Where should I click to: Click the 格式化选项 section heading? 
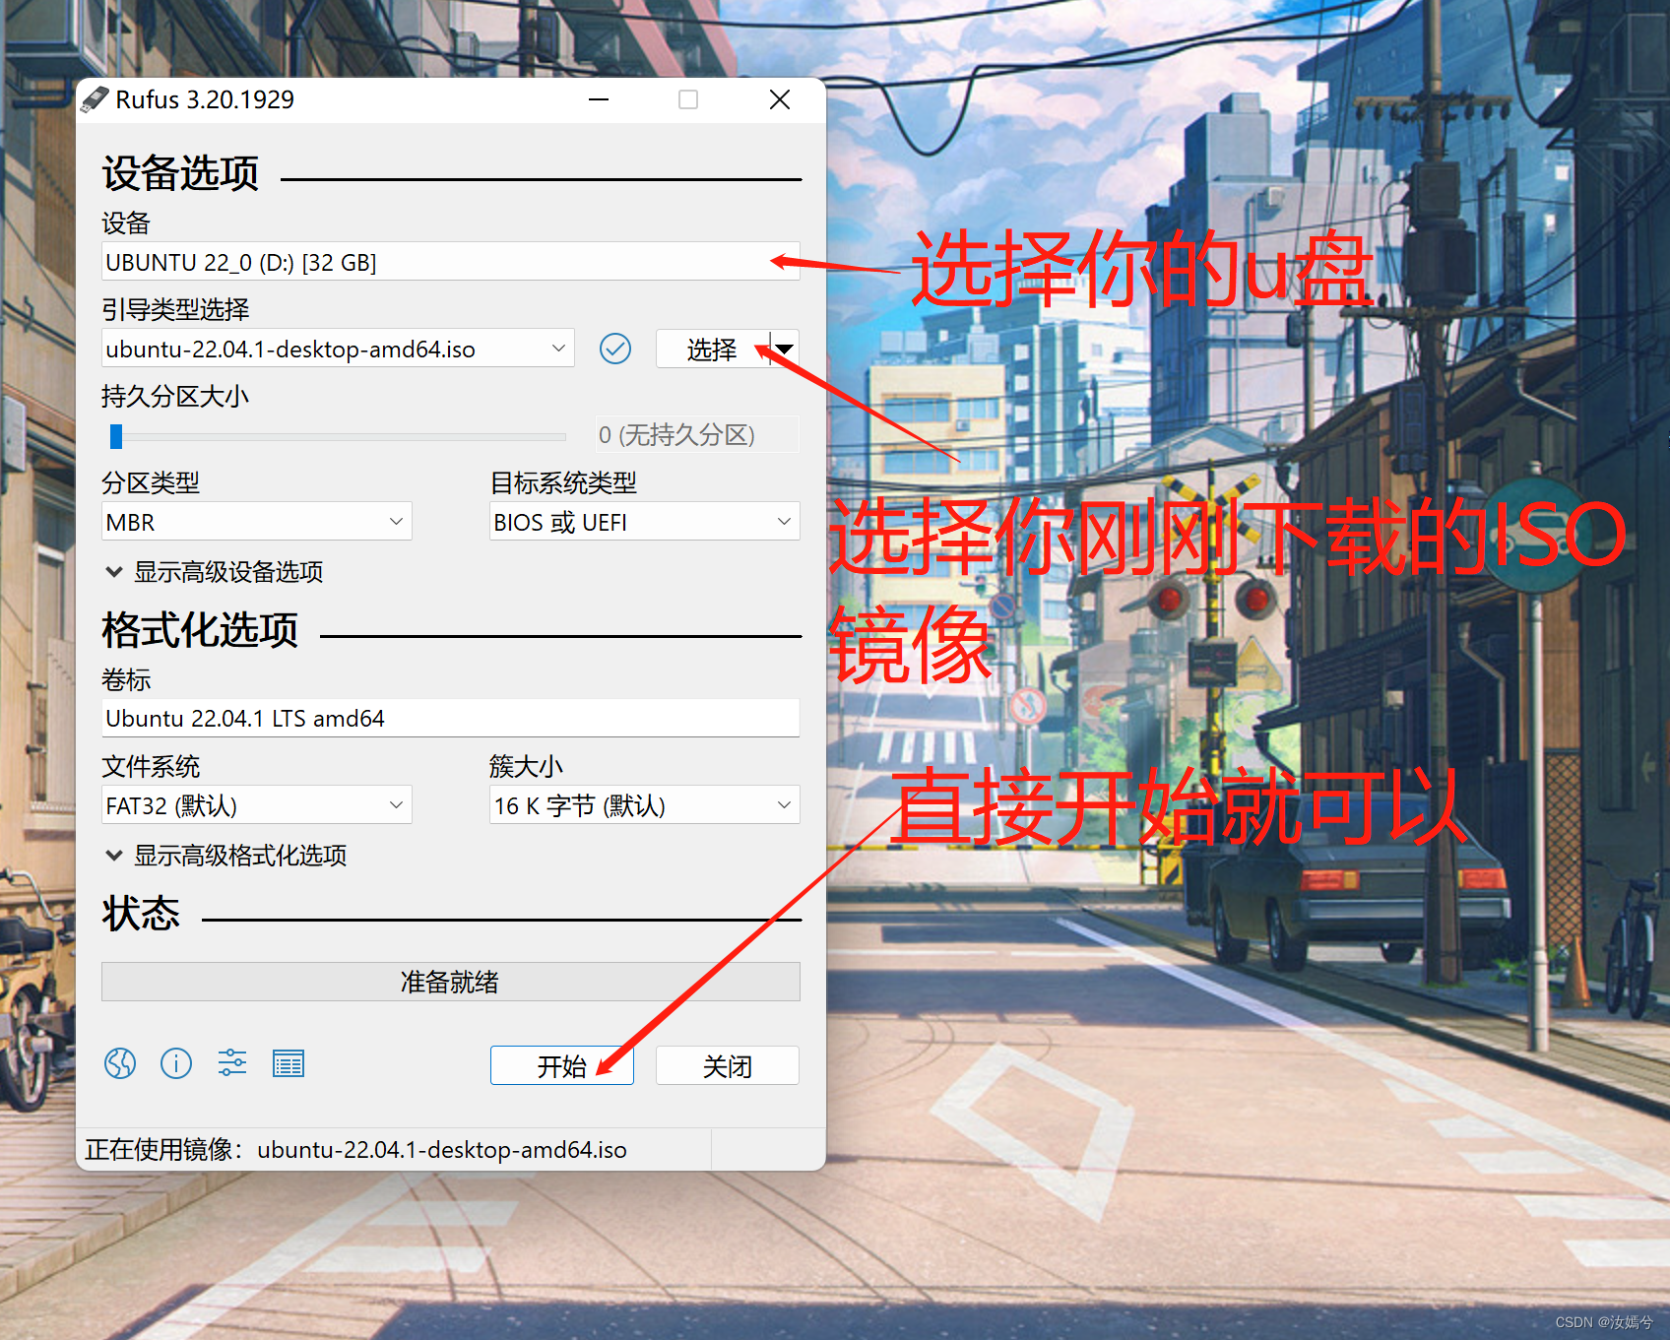[x=200, y=630]
